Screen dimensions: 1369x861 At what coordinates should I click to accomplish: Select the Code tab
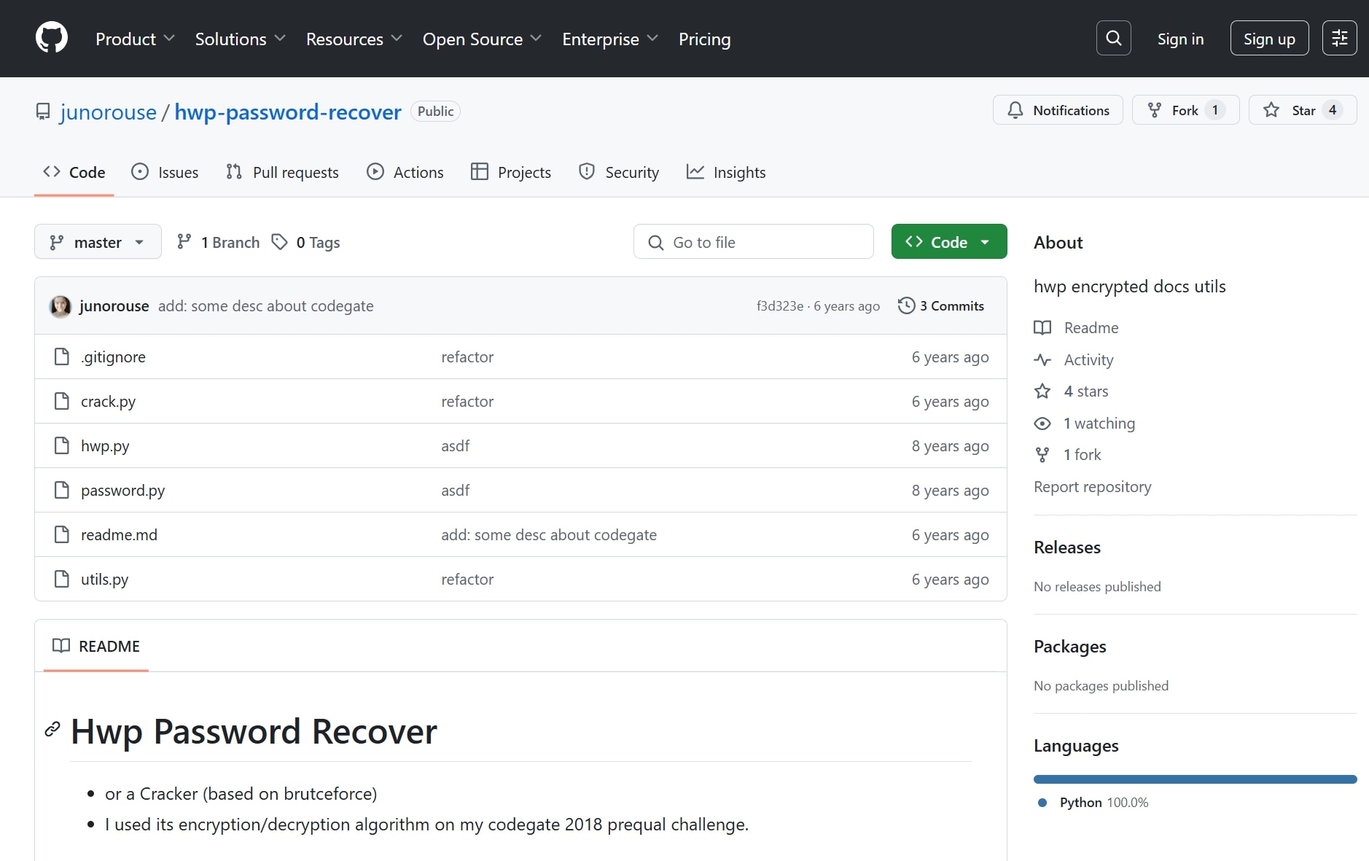pos(74,173)
